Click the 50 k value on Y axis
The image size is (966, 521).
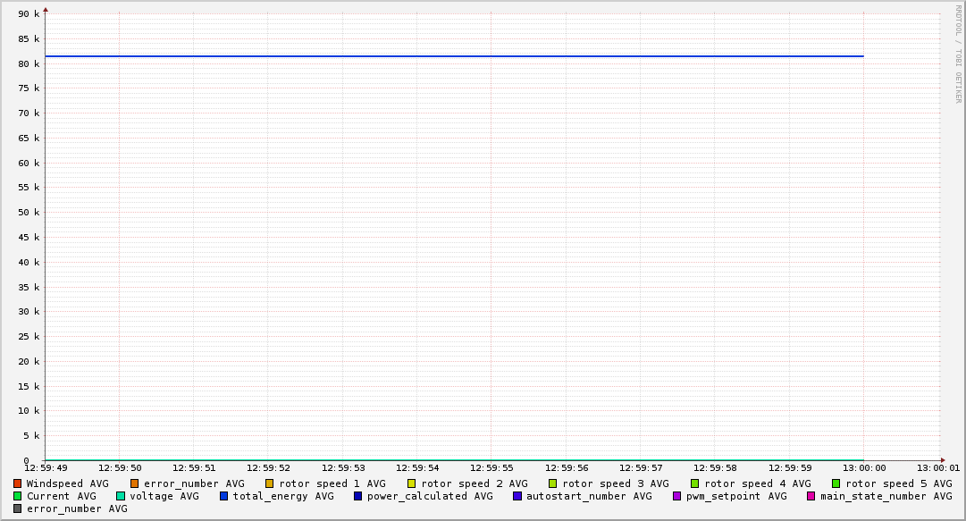(30, 213)
